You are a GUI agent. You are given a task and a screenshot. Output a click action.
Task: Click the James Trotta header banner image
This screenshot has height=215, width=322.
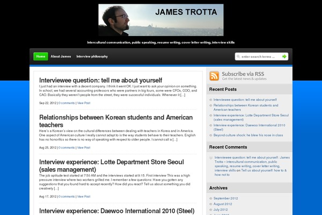[161, 20]
